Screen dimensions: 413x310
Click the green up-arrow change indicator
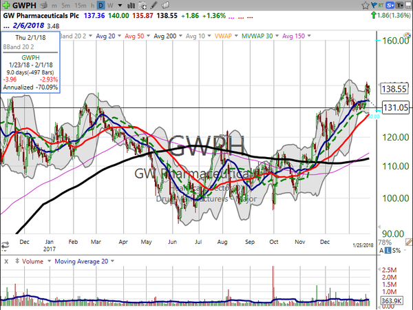pyautogui.click(x=374, y=15)
